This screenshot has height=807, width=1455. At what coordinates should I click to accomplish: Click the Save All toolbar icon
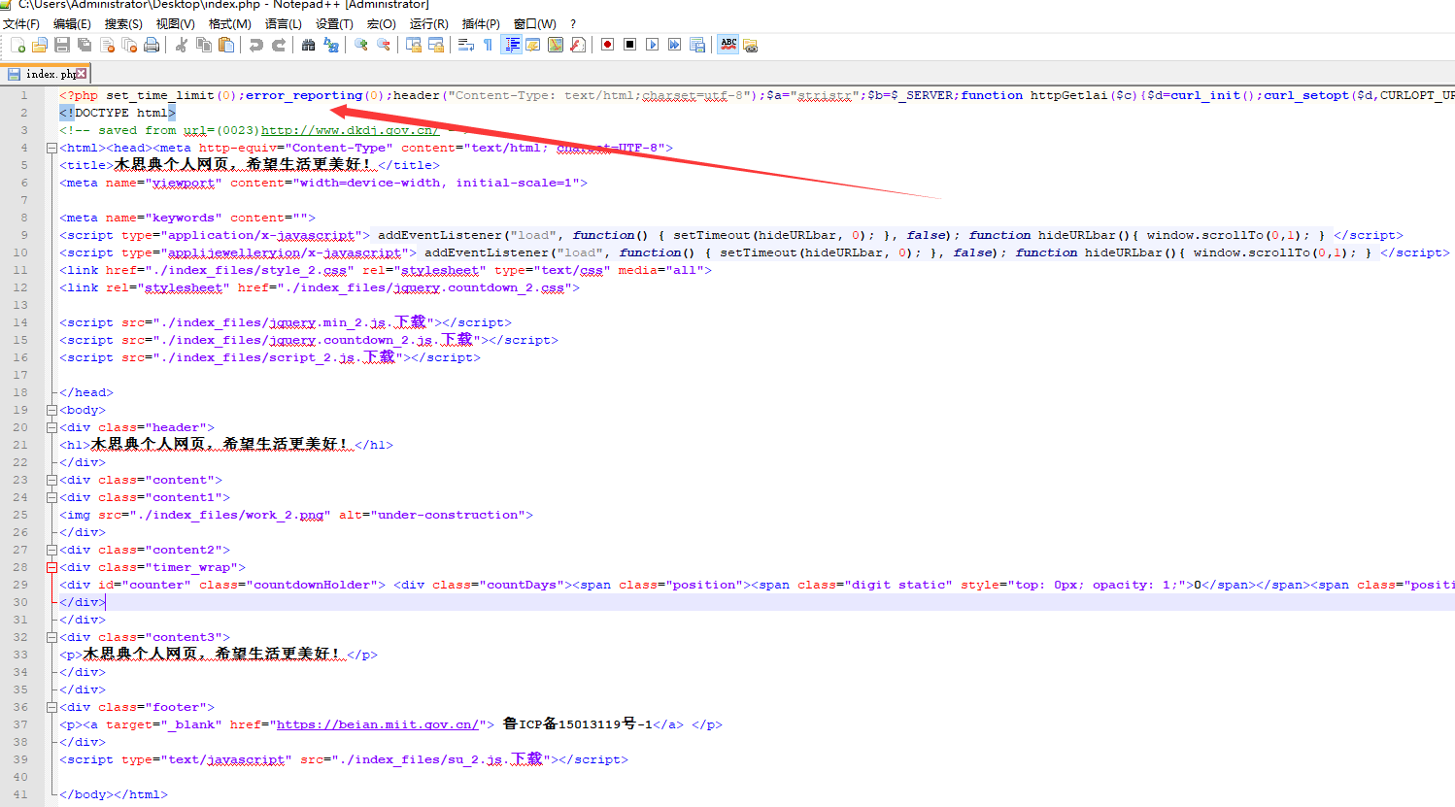(x=85, y=45)
